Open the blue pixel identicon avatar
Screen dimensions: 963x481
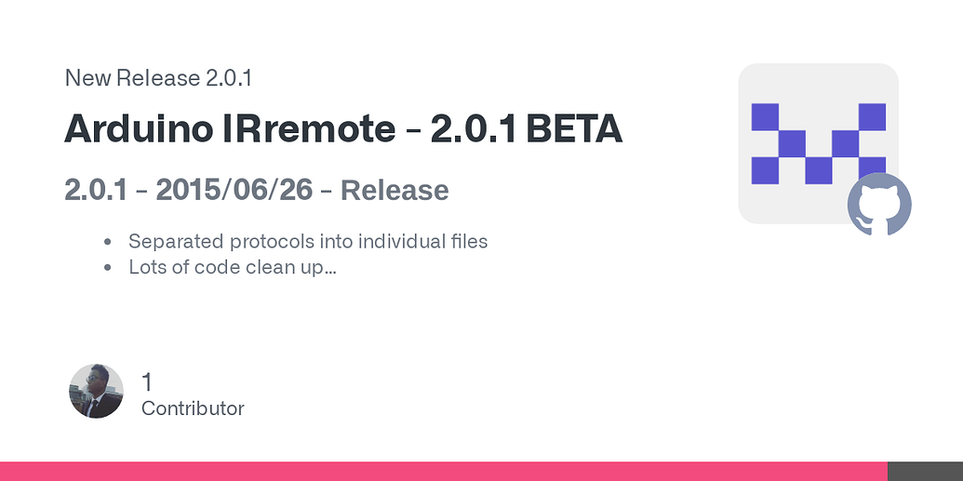tap(818, 142)
